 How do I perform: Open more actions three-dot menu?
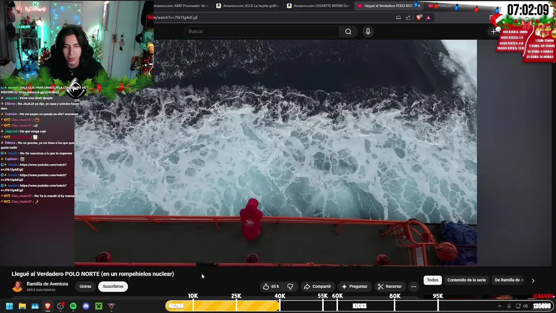pos(414,286)
